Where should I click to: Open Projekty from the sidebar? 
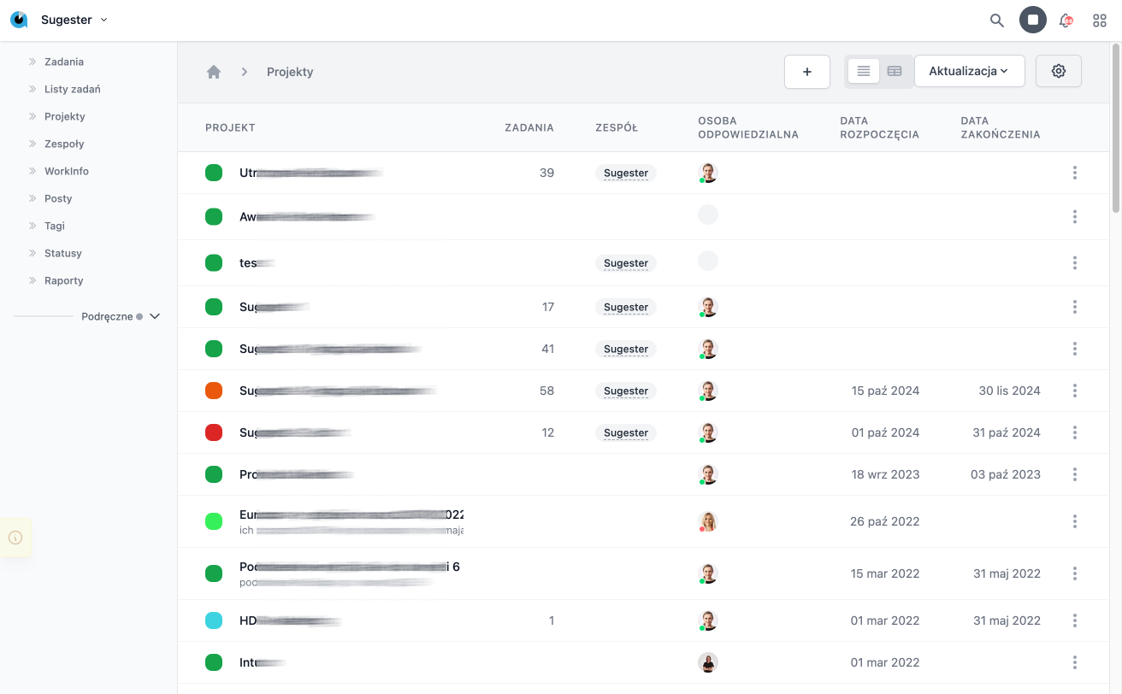tap(64, 115)
